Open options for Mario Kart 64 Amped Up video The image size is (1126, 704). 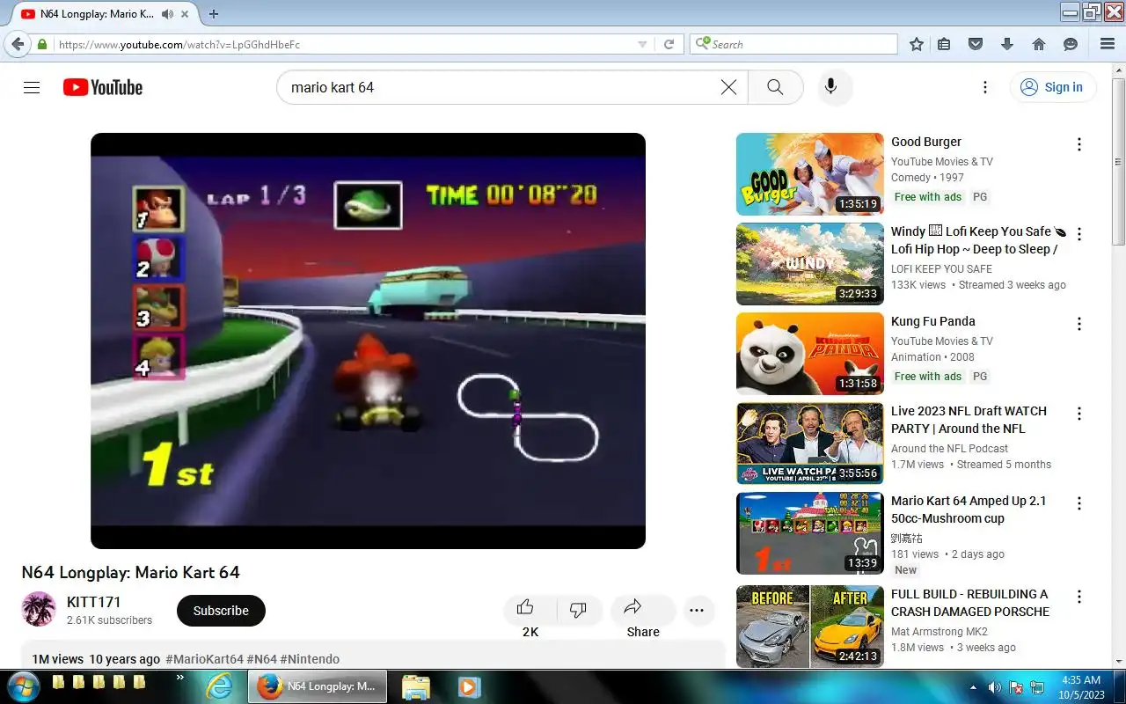[x=1079, y=503]
